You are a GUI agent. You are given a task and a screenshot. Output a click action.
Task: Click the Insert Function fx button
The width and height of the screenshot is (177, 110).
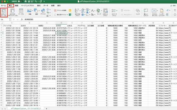coord(22,19)
